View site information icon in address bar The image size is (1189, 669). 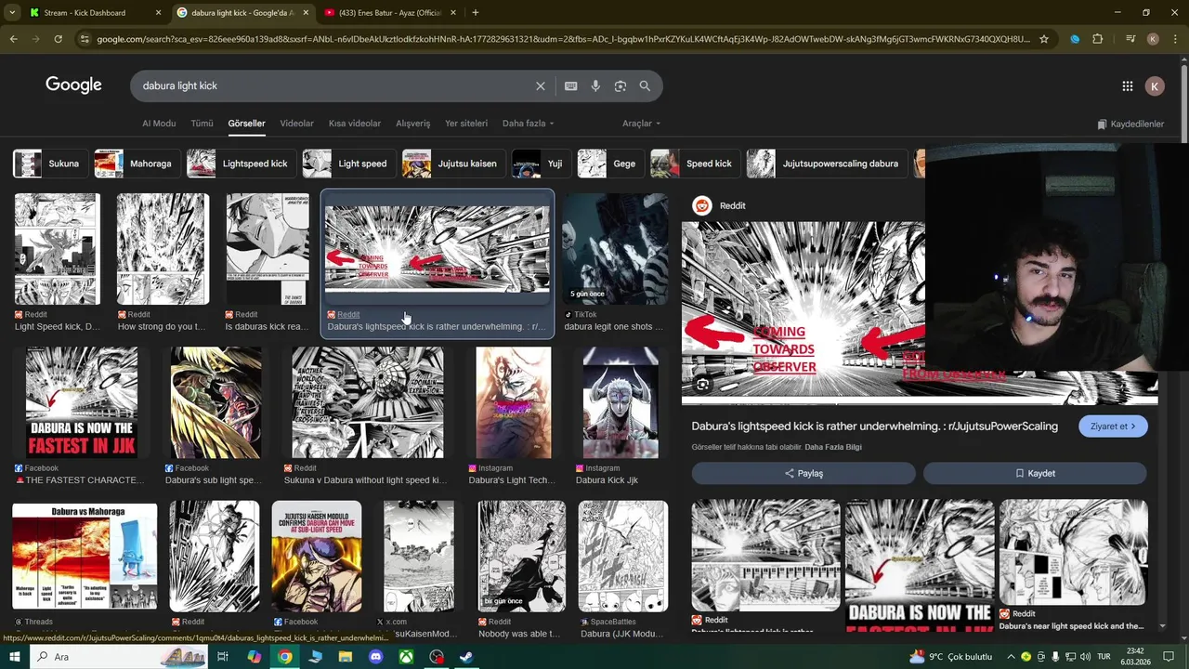(x=85, y=39)
